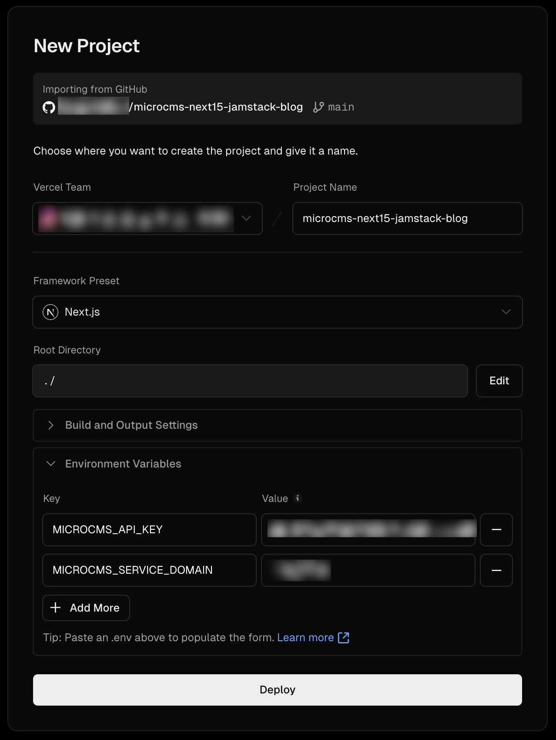Click the Root Directory path field
The width and height of the screenshot is (556, 740).
[x=250, y=381]
